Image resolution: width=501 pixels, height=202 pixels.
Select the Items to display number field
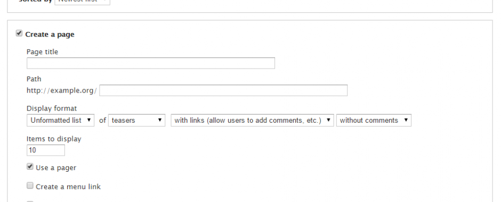click(x=46, y=150)
